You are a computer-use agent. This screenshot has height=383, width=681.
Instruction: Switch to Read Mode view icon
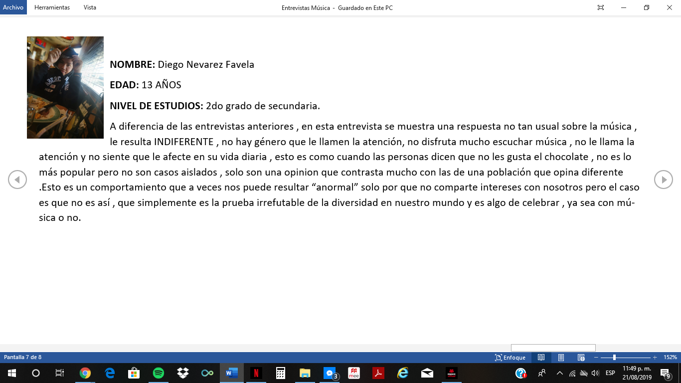pos(541,358)
